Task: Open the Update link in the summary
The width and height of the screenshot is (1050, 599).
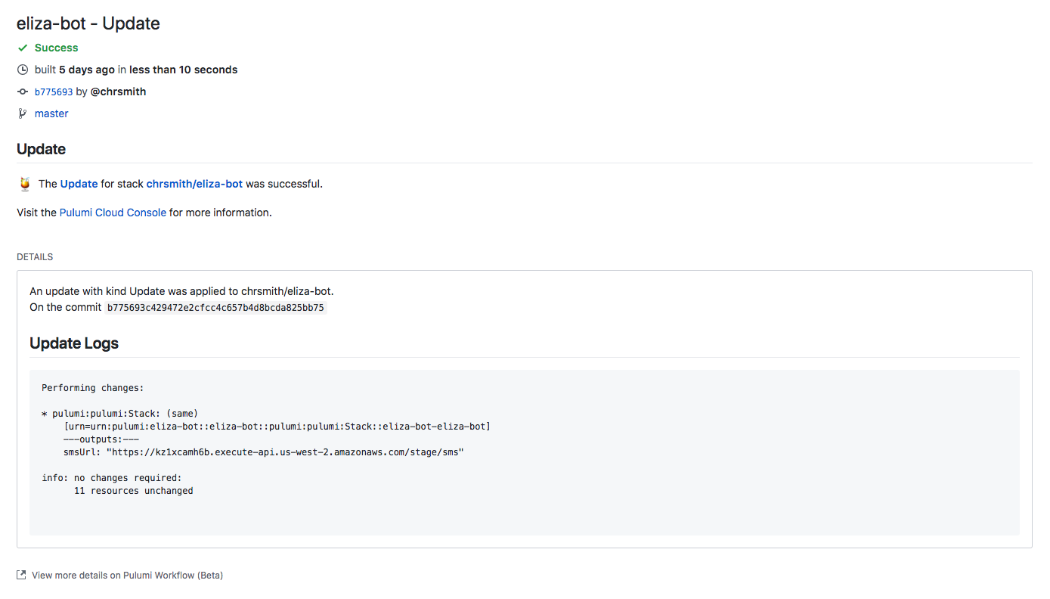Action: coord(79,183)
